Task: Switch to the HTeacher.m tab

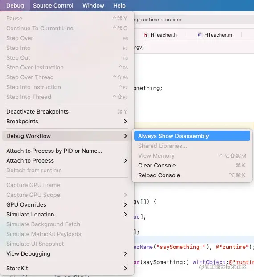Action: 214,35
